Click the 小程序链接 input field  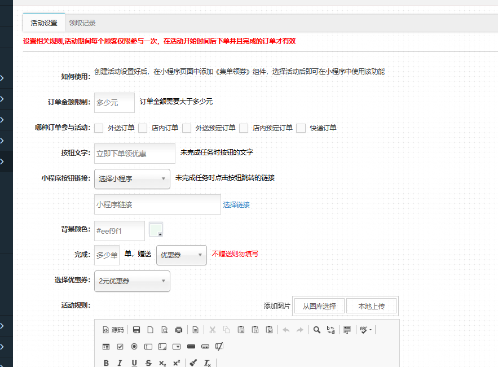[157, 204]
